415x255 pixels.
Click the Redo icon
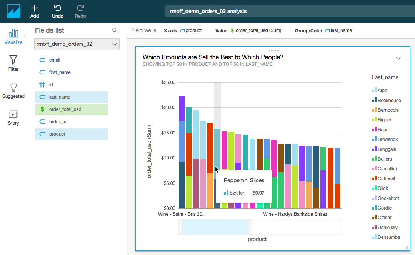(x=80, y=11)
